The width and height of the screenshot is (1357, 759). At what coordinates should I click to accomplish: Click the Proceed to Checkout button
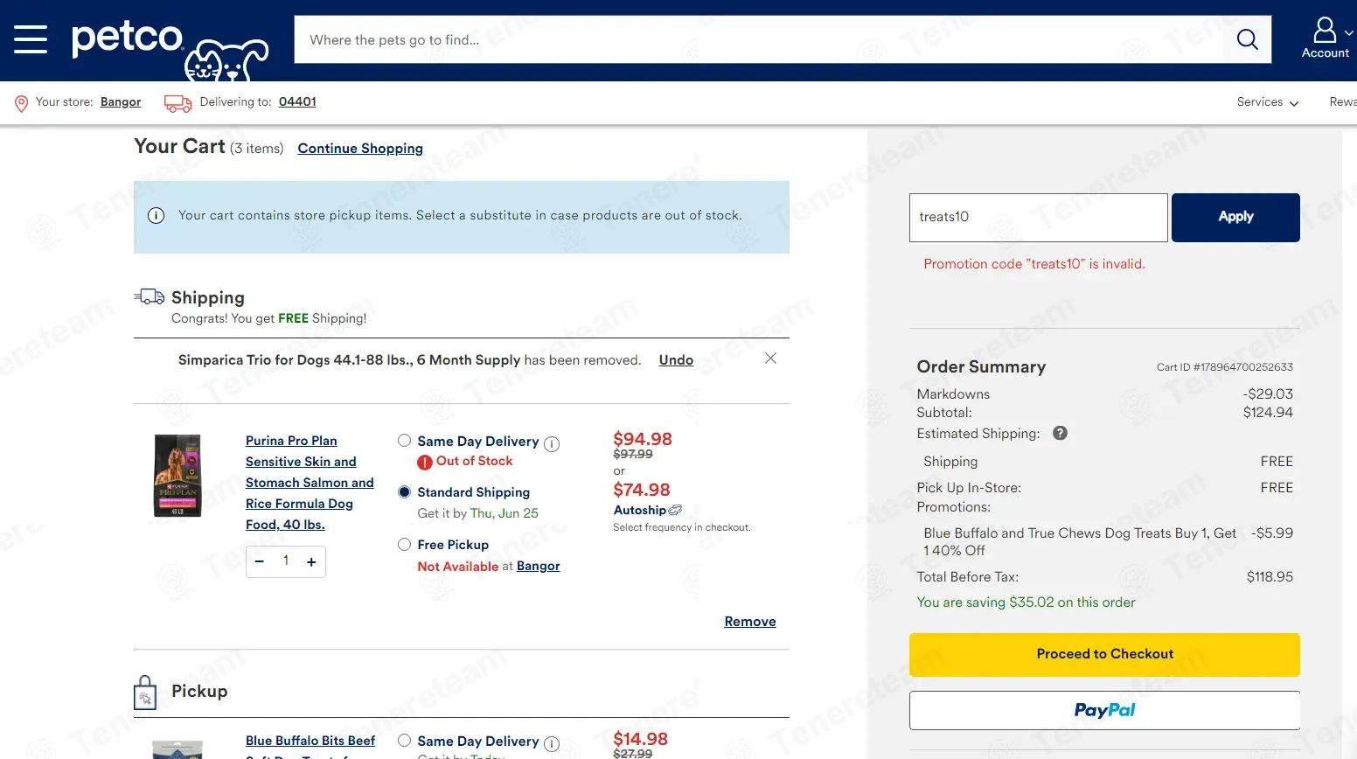[1104, 654]
